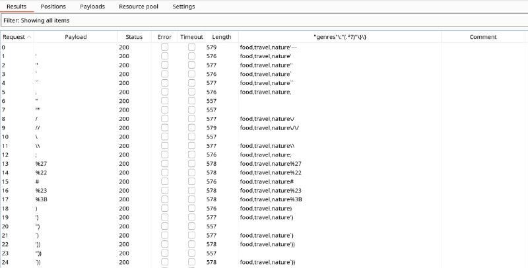Select the %3B payload cell
Screen dimensions: 528x268
41,199
